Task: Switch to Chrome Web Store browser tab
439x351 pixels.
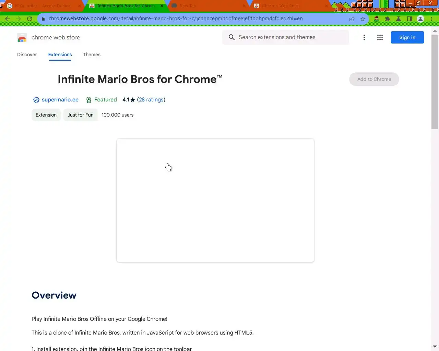Action: [x=289, y=6]
